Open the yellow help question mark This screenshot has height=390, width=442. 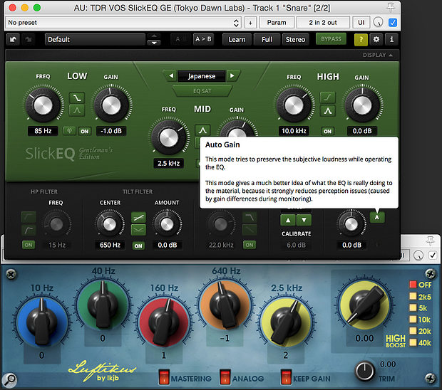[x=361, y=39]
